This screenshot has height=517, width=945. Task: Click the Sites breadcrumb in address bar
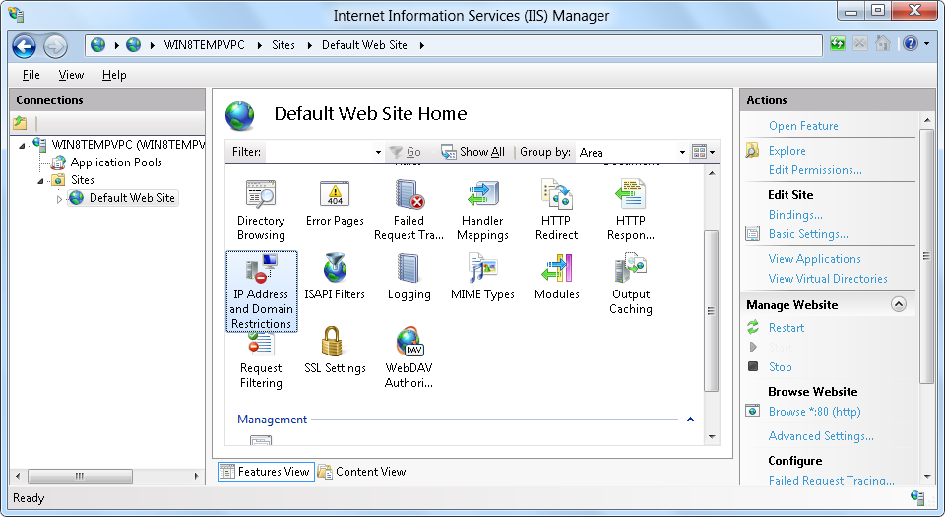click(283, 45)
